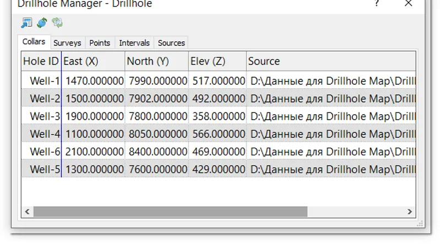Select the Collars tab

click(34, 42)
